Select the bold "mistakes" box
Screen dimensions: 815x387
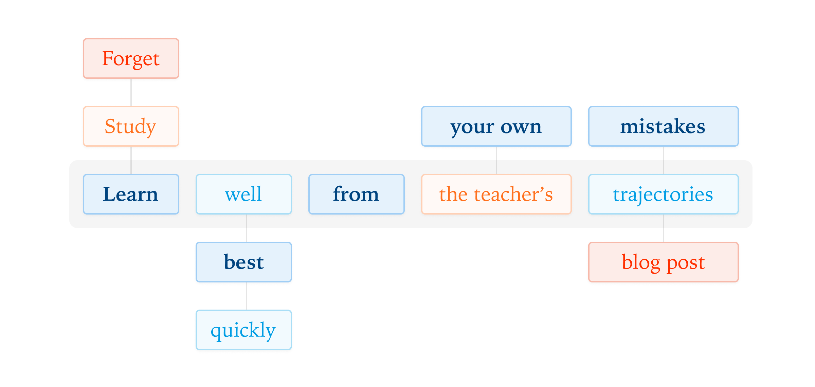pyautogui.click(x=664, y=126)
